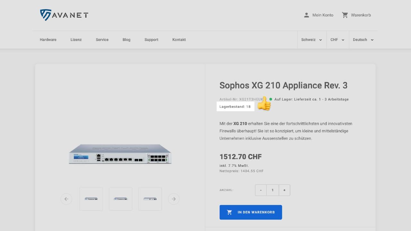Viewport: 411px width, 231px height.
Task: Click the Lizenz navigation link
Action: click(76, 39)
